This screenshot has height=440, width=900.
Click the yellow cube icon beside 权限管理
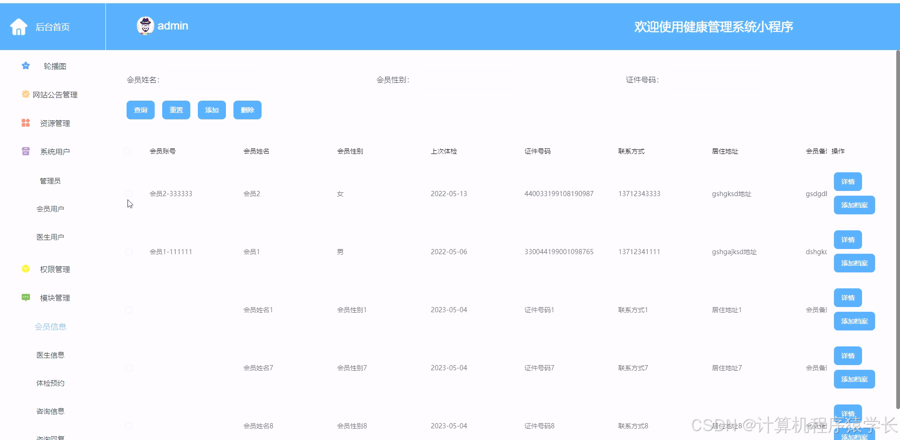(26, 269)
